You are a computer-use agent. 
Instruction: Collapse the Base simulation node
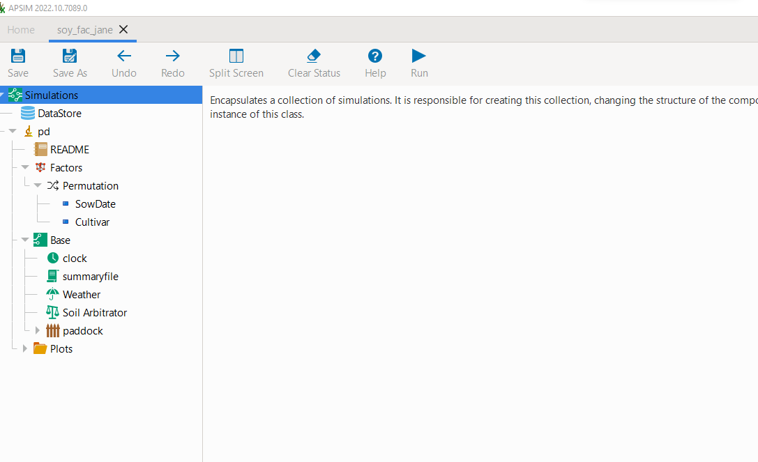tap(24, 240)
